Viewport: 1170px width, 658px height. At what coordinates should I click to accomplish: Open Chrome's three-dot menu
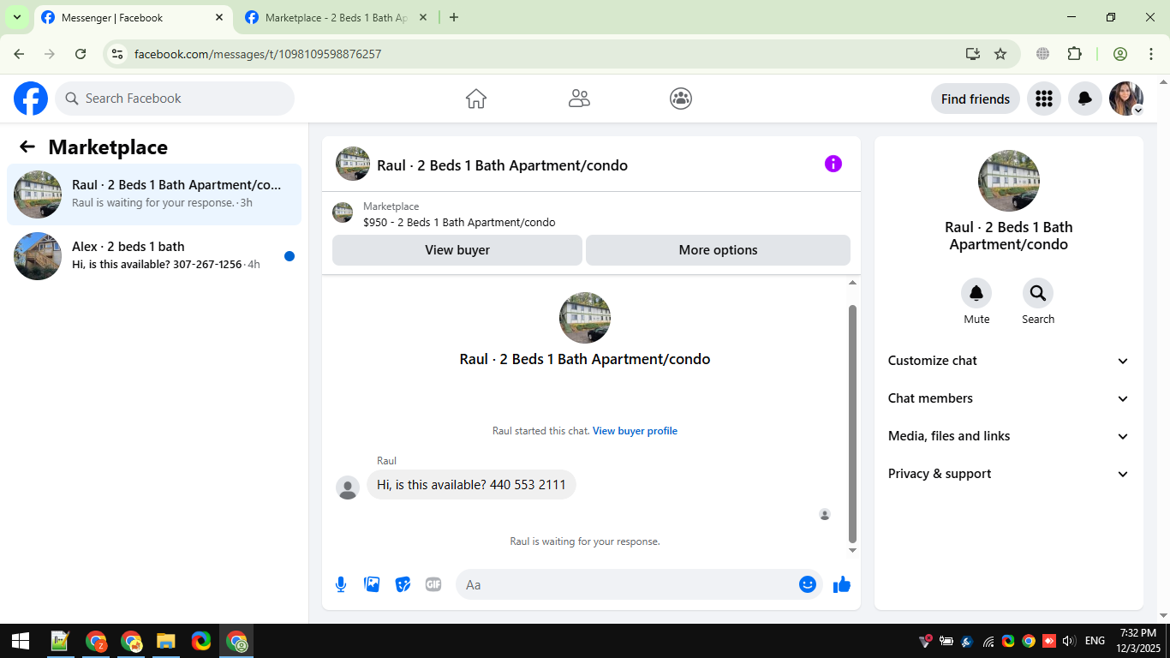tap(1150, 54)
